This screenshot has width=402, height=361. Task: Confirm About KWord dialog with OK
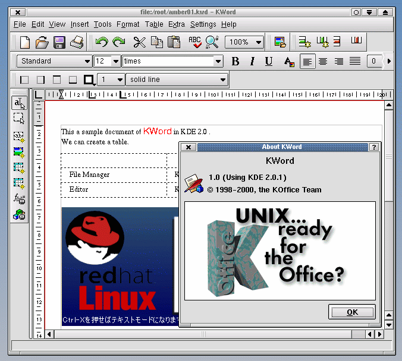352,312
